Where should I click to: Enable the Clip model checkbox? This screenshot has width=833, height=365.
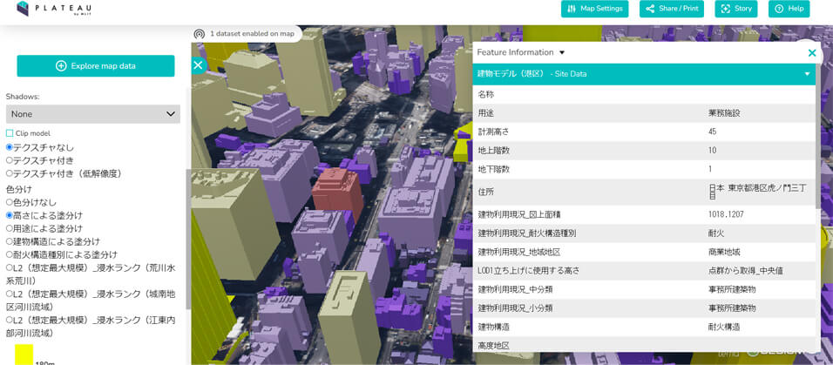point(10,133)
